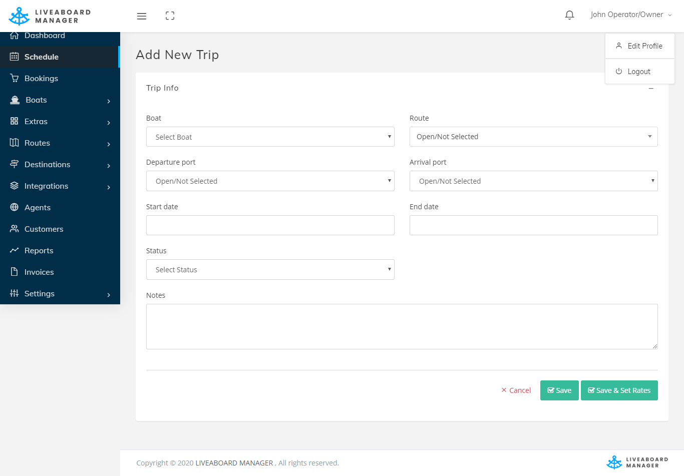Click the Reports chart icon

15,250
